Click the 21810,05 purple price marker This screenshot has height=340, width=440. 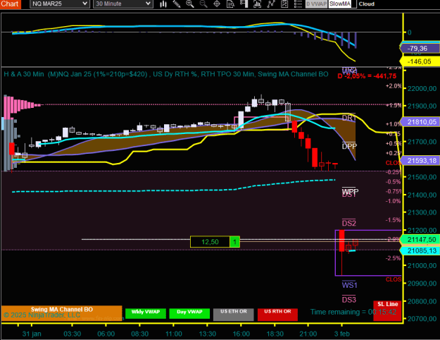click(x=420, y=122)
